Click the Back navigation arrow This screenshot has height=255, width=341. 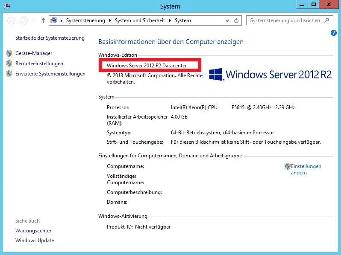click(11, 20)
